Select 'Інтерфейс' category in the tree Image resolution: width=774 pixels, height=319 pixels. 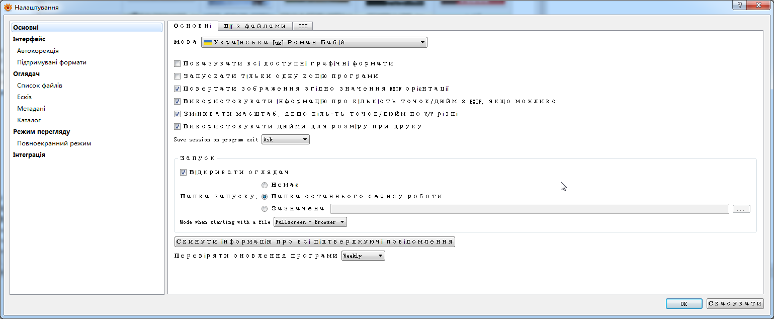29,39
